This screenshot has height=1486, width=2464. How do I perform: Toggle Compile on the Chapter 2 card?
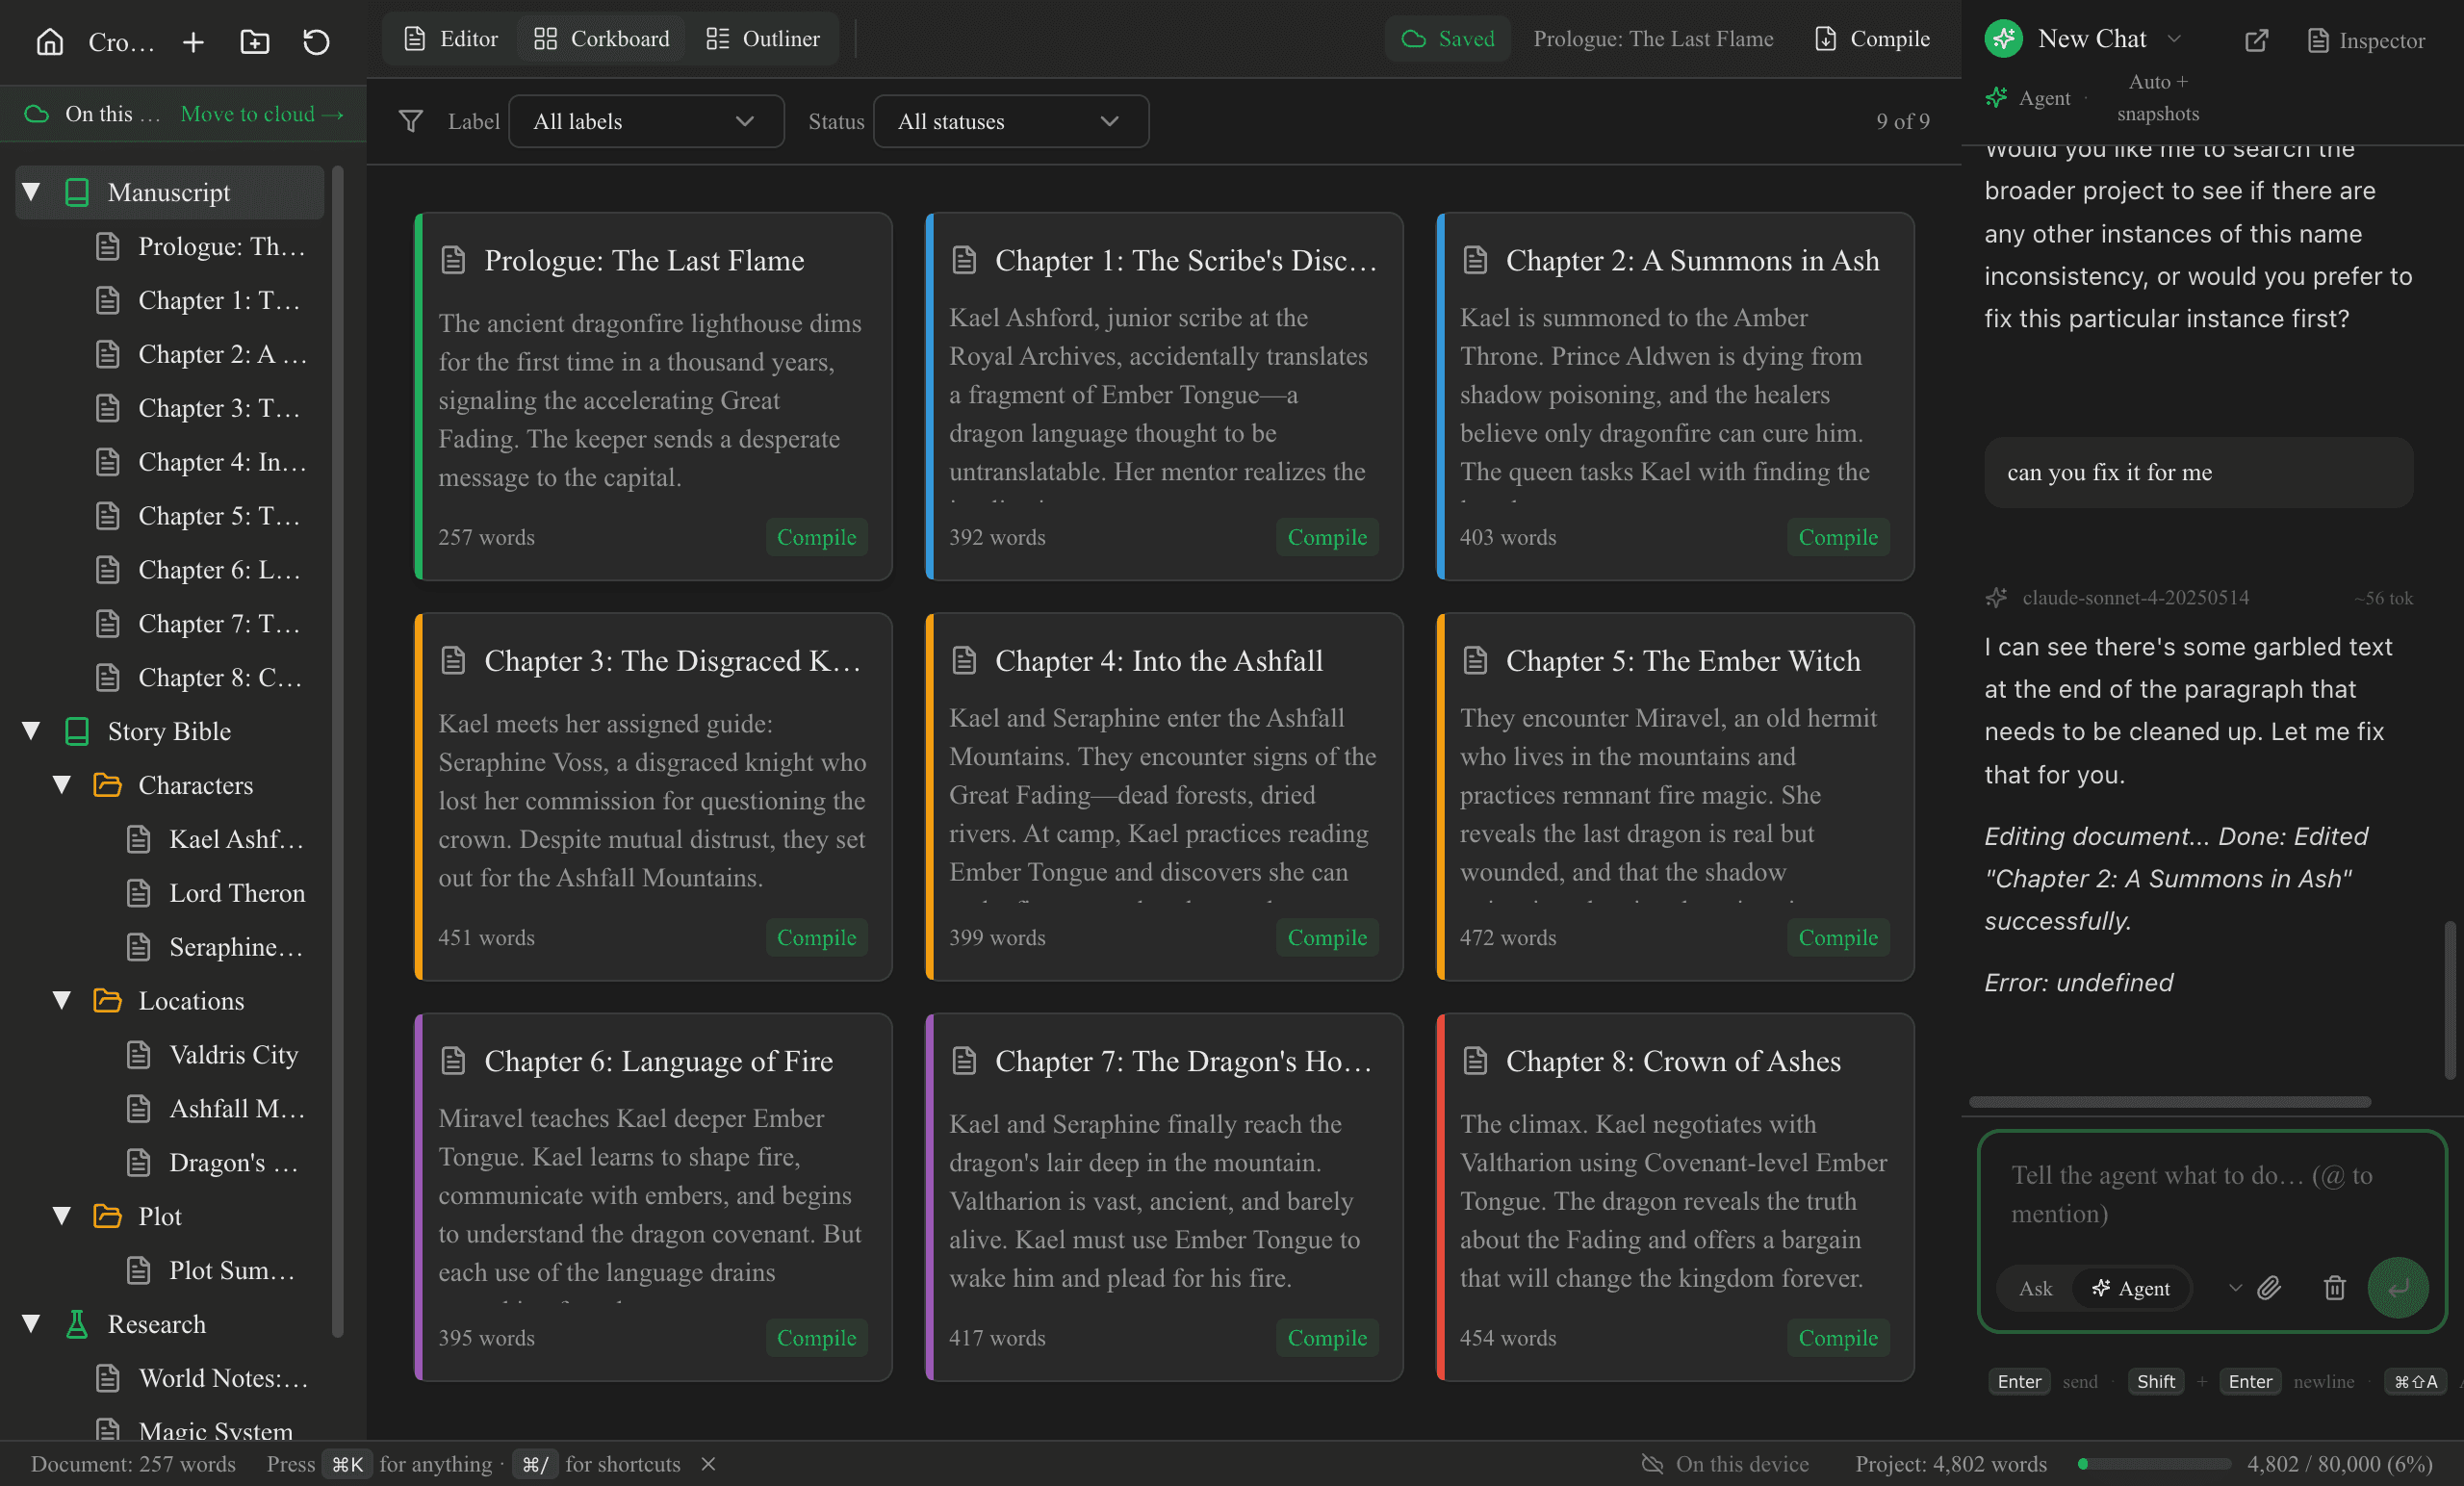(1838, 537)
